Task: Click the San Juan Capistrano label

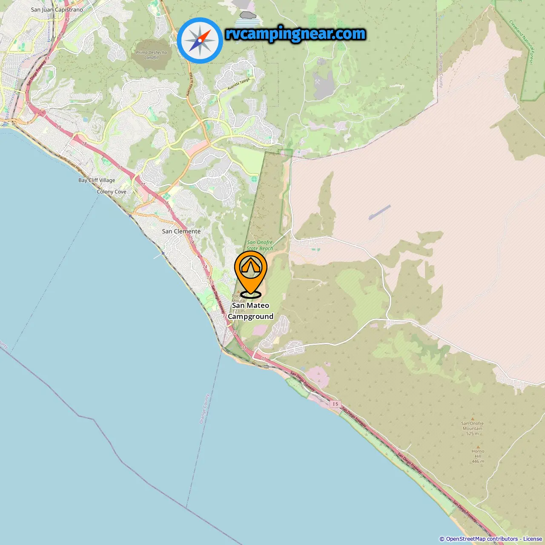Action: coord(57,9)
